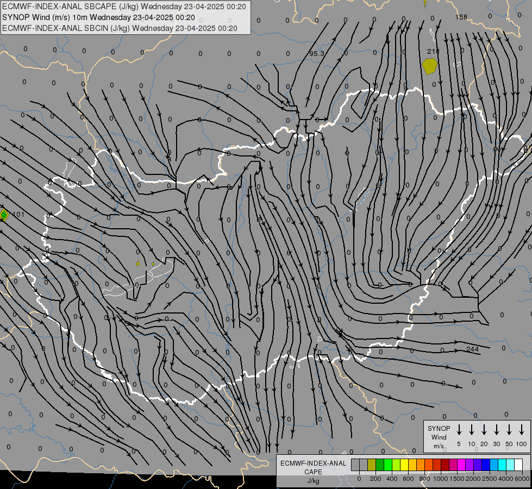Click the 101 value label on map

[18, 215]
